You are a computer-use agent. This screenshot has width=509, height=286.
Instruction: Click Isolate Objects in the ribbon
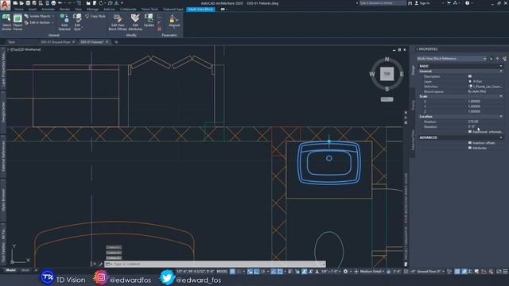point(39,16)
